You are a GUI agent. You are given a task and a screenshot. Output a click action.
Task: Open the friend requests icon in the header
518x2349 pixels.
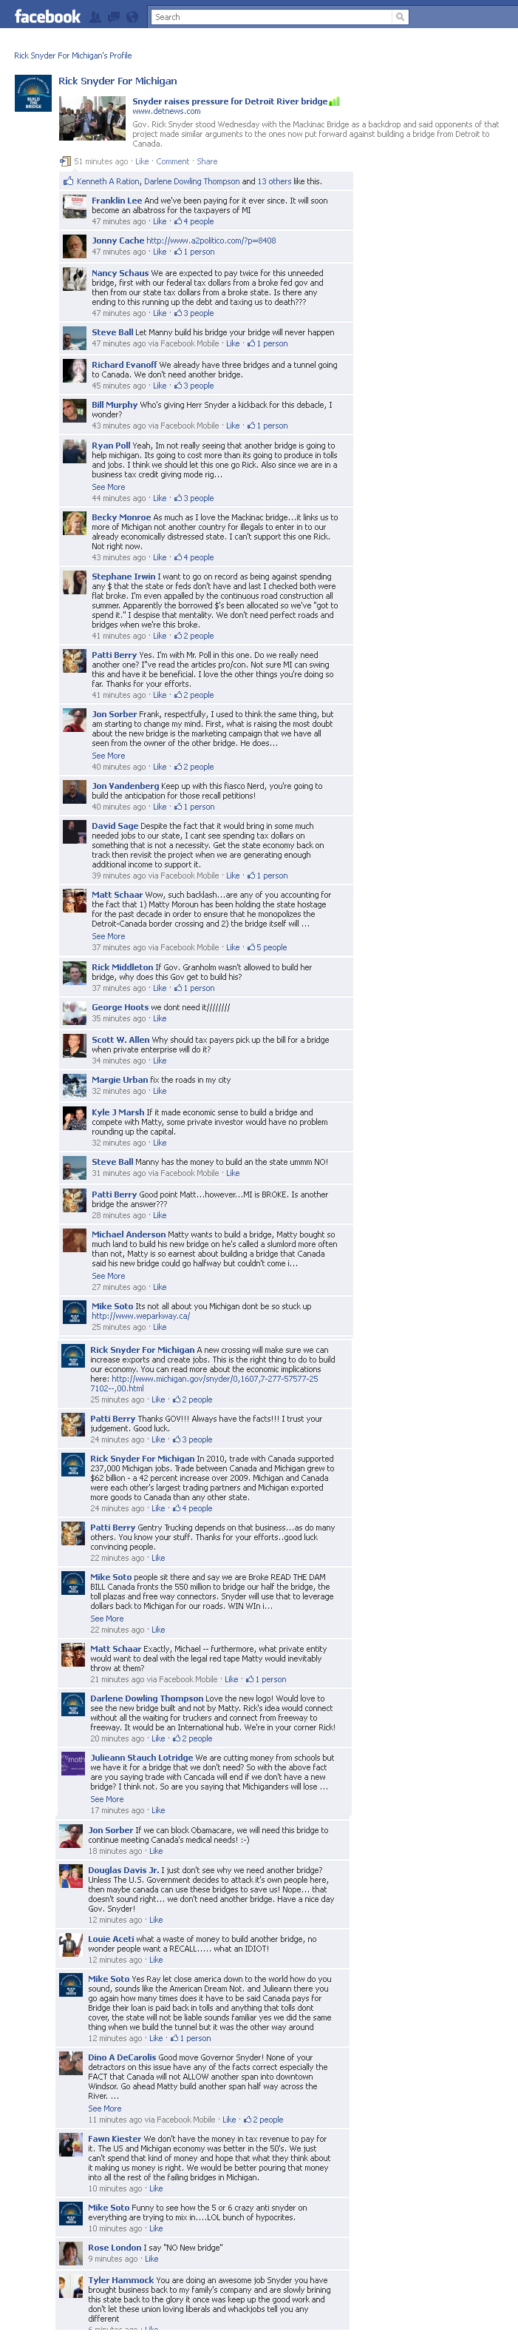pos(94,16)
